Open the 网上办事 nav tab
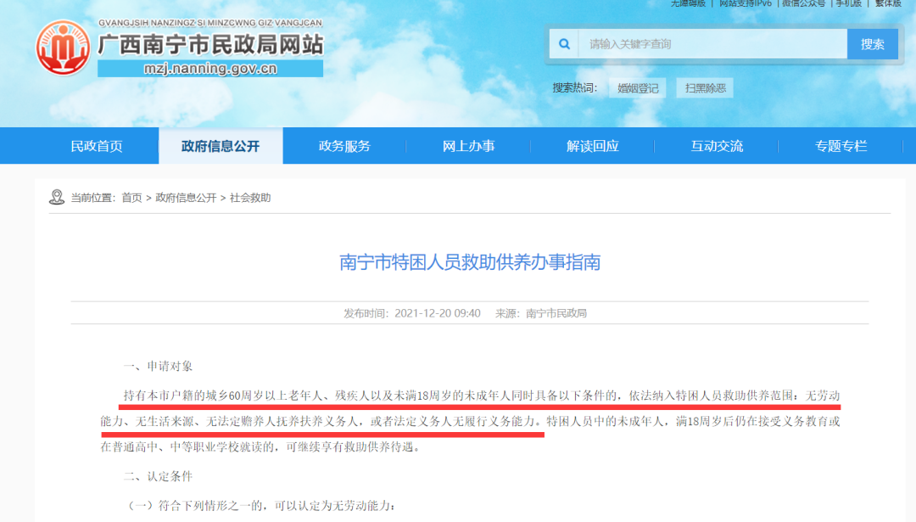Viewport: 916px width, 522px height. (468, 146)
